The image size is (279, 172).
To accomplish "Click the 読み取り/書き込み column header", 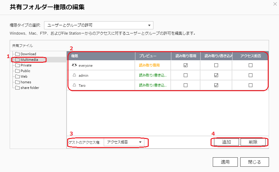I will click(217, 56).
